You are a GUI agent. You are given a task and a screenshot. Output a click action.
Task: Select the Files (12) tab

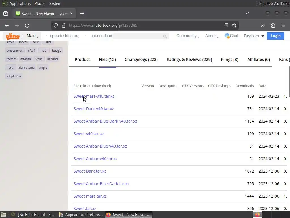pyautogui.click(x=107, y=60)
